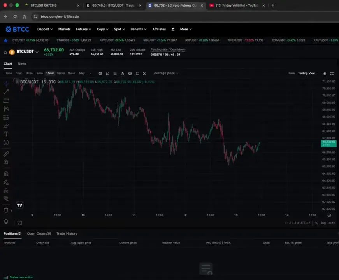Click the trash remove drawings icon

coord(6,210)
